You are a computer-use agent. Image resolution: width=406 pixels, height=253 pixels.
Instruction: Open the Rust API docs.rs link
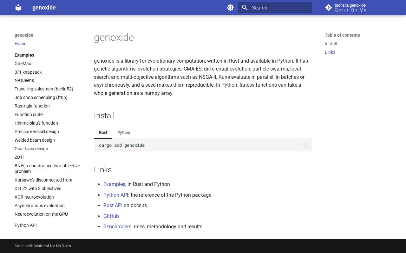pos(113,205)
